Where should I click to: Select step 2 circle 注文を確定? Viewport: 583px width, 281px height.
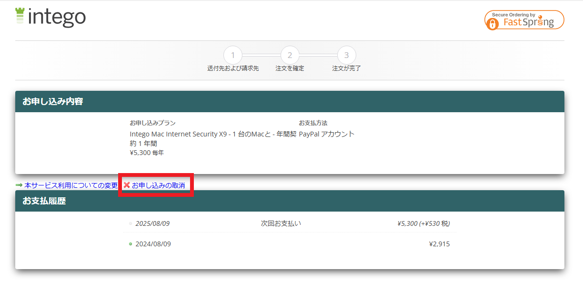(290, 55)
